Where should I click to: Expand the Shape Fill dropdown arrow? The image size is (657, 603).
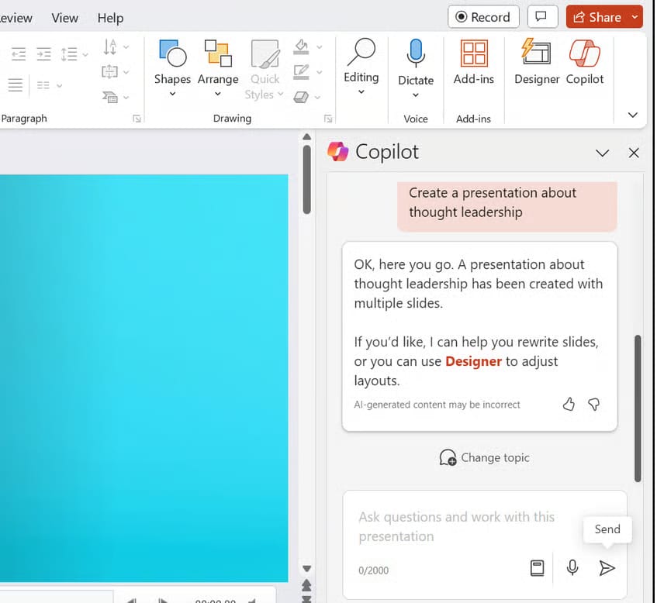click(319, 47)
